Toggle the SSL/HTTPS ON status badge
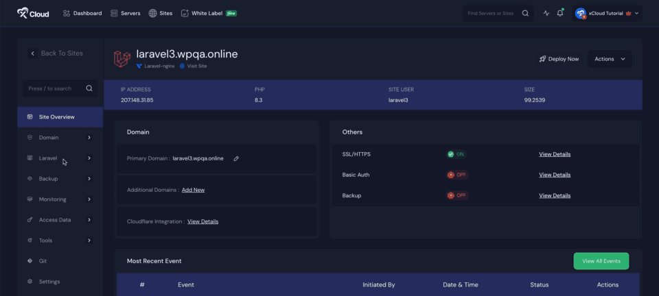 [x=456, y=154]
